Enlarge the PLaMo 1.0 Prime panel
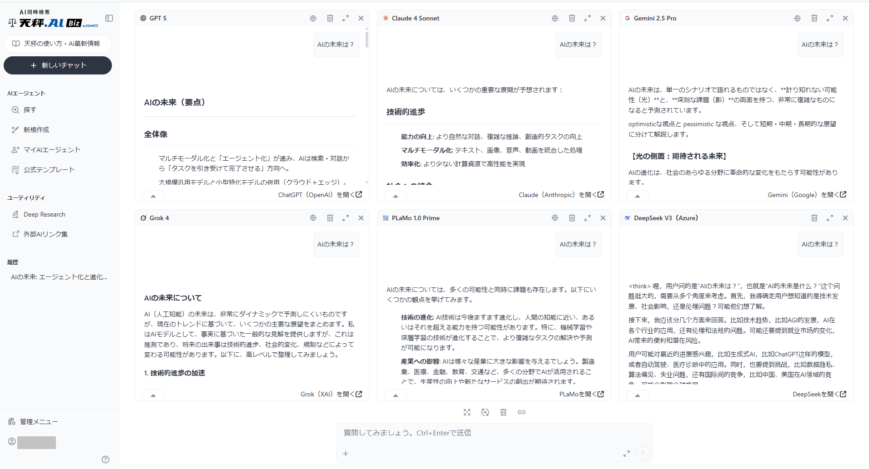 (588, 218)
